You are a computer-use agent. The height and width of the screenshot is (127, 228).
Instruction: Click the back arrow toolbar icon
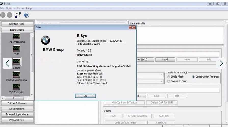pos(3,15)
